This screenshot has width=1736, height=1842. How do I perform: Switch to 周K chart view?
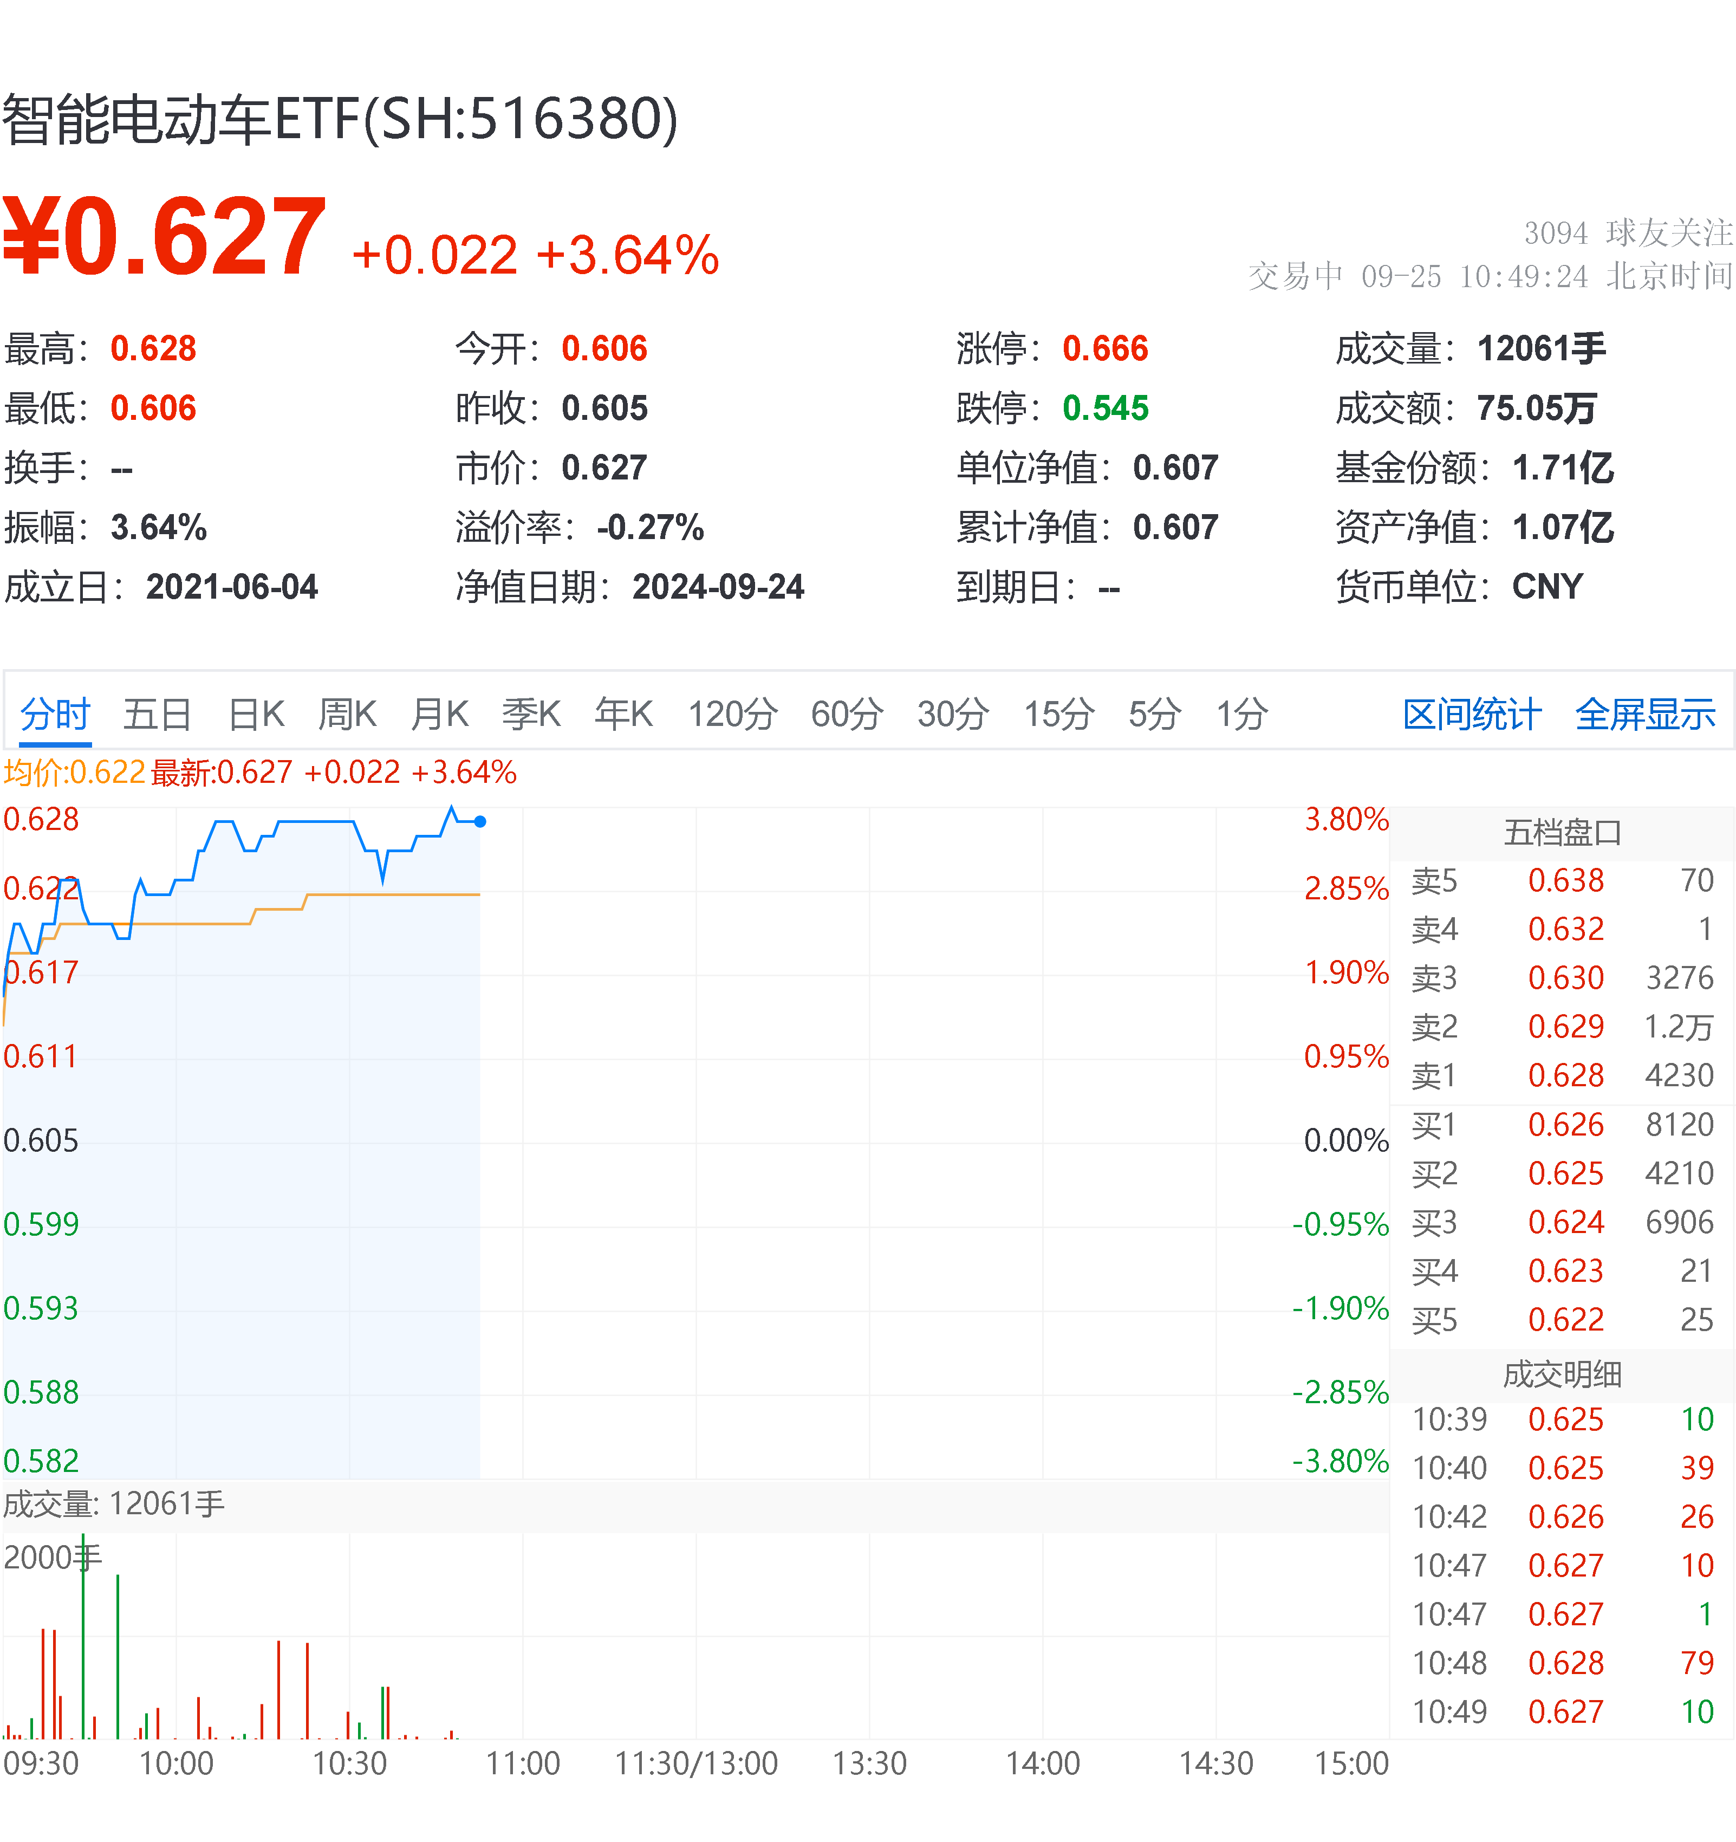(347, 715)
